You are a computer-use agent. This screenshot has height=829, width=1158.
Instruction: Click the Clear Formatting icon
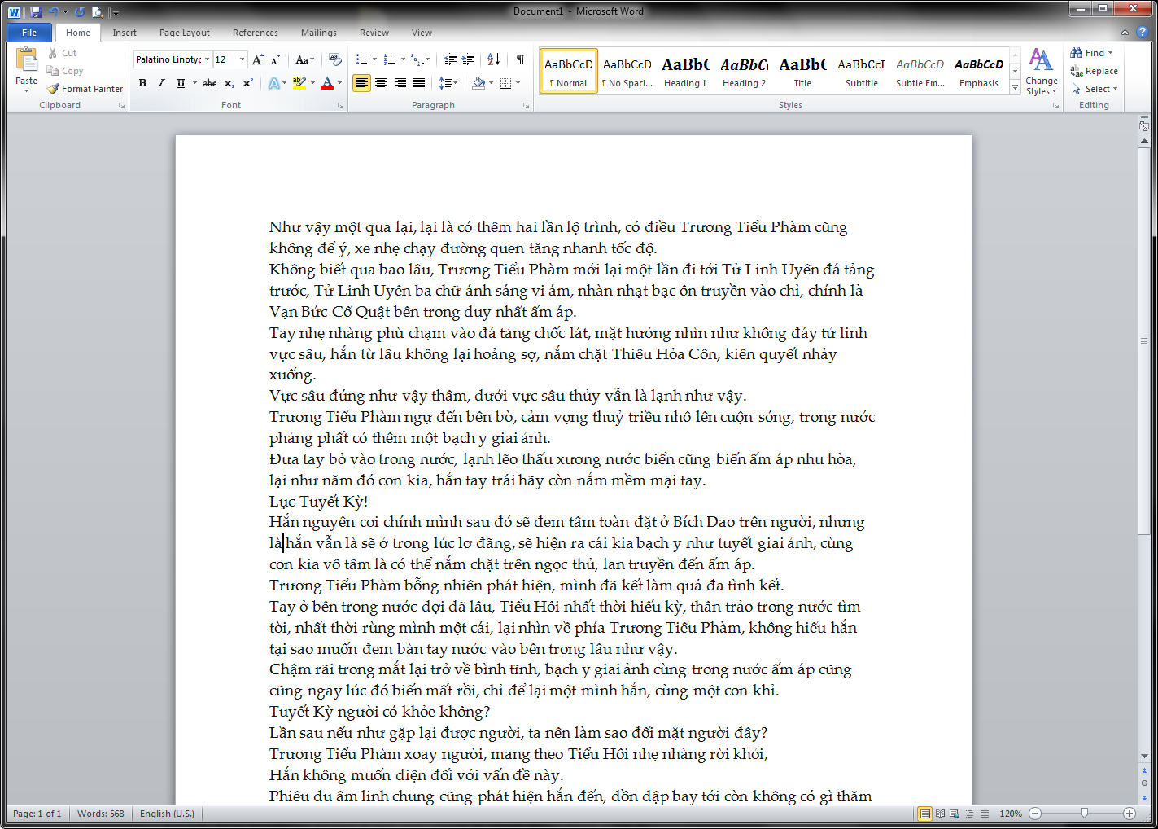(335, 59)
